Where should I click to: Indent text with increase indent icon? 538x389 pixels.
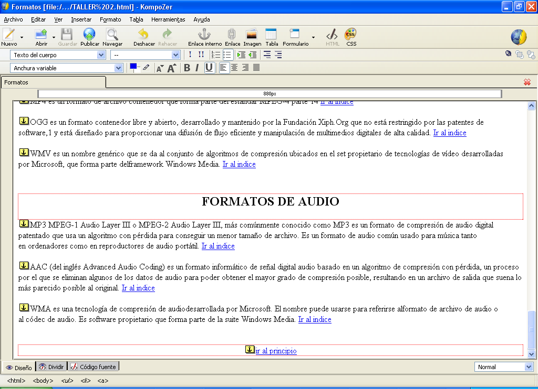(x=242, y=55)
